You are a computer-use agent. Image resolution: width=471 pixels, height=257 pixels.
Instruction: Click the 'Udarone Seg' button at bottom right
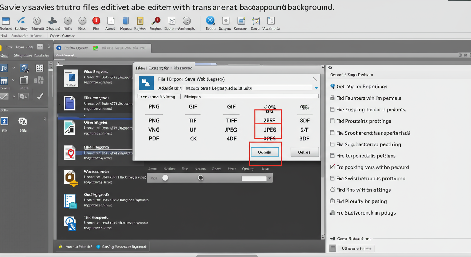(356, 248)
